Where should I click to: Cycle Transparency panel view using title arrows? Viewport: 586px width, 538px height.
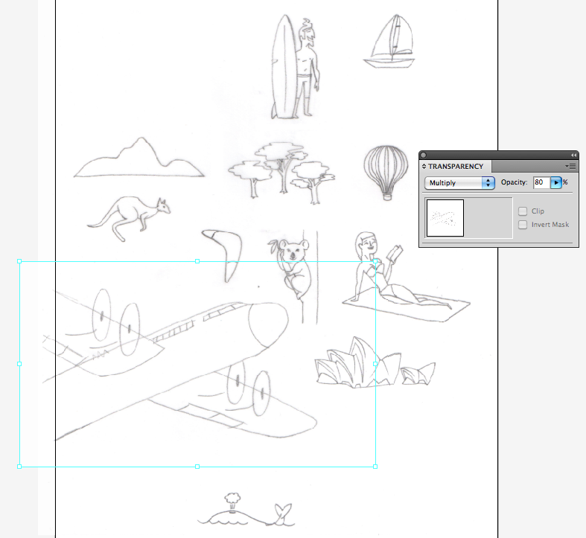pos(424,166)
